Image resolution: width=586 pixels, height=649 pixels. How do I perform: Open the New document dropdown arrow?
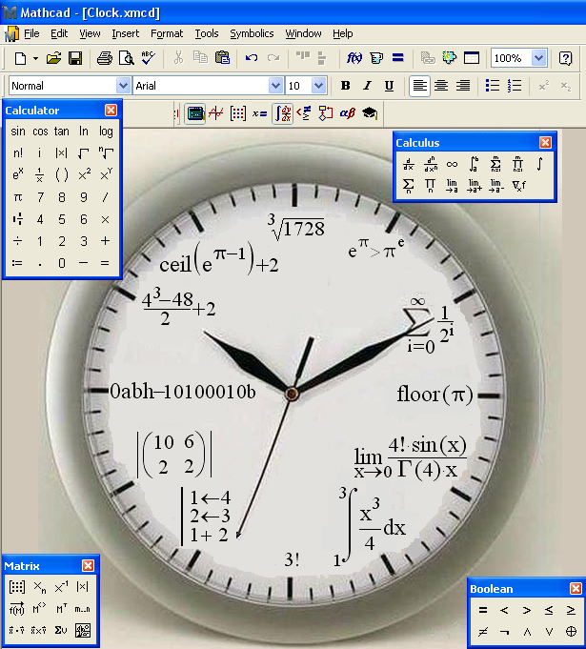(x=35, y=58)
